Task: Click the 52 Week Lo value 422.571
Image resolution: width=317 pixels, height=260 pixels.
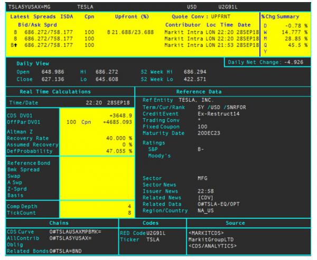Action: pyautogui.click(x=195, y=79)
